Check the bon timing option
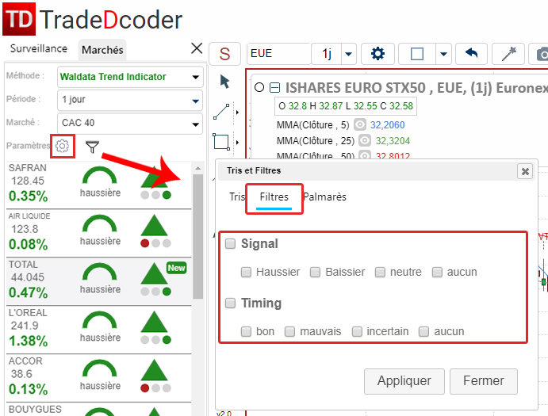The width and height of the screenshot is (548, 416). [246, 331]
